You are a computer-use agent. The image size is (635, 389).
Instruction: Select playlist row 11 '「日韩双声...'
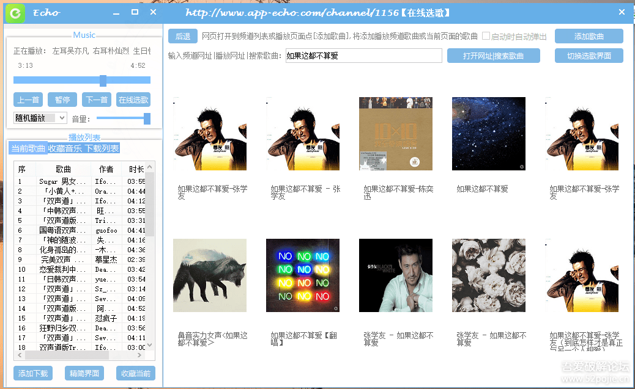(80, 279)
